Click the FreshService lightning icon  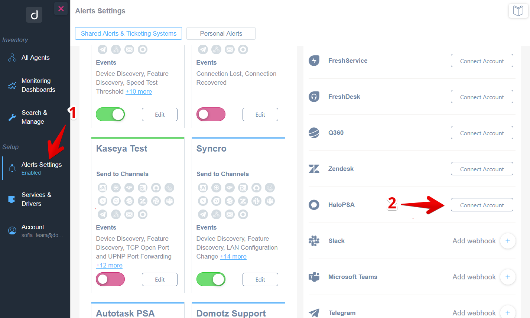tap(314, 61)
